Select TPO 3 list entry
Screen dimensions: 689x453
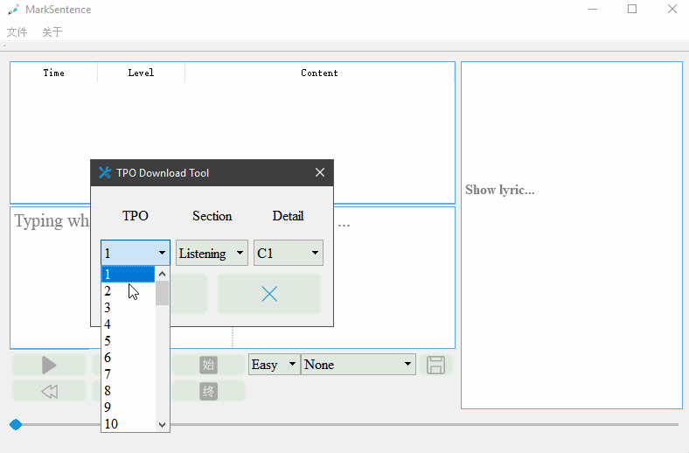[x=129, y=308]
